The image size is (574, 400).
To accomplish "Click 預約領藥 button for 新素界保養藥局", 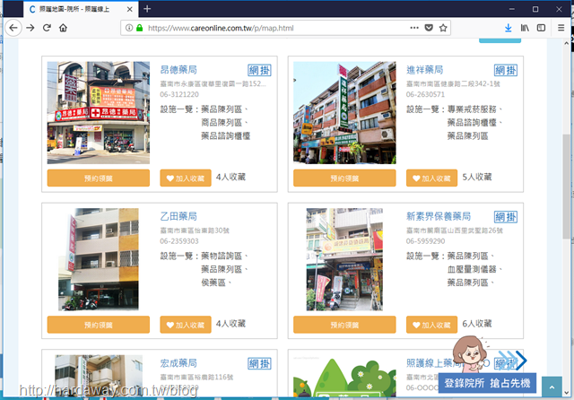I will (x=344, y=325).
